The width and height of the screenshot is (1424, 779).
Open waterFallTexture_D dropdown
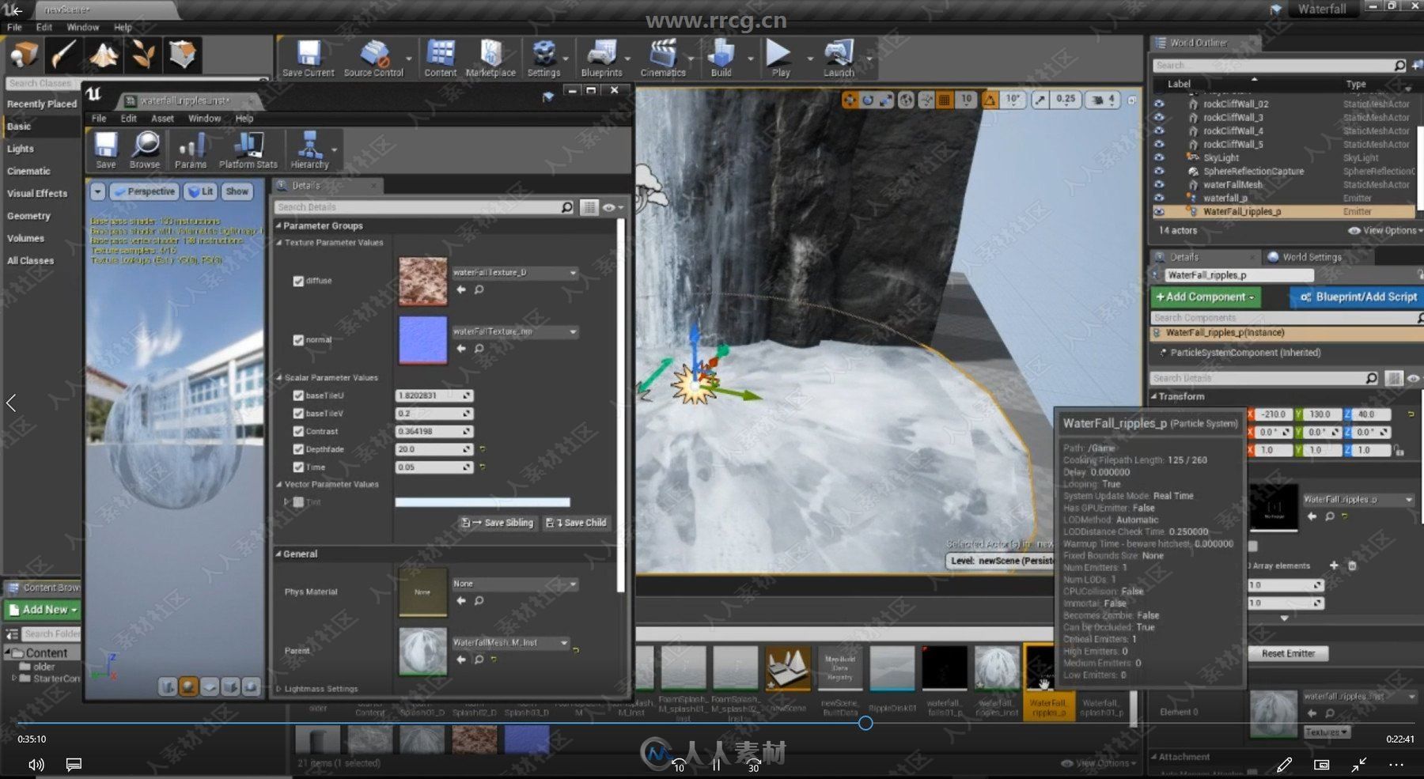click(514, 273)
